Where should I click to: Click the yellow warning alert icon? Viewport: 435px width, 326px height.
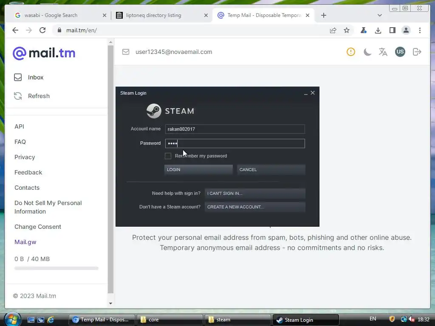point(350,52)
